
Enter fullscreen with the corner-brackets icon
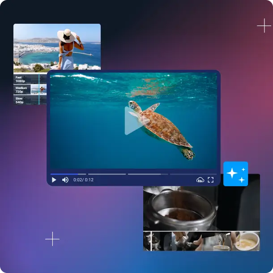tap(211, 180)
